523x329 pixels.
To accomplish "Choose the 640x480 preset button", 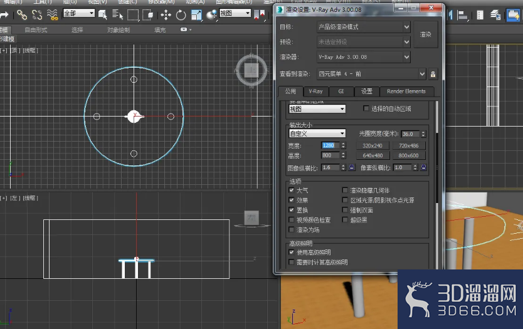I will click(372, 155).
